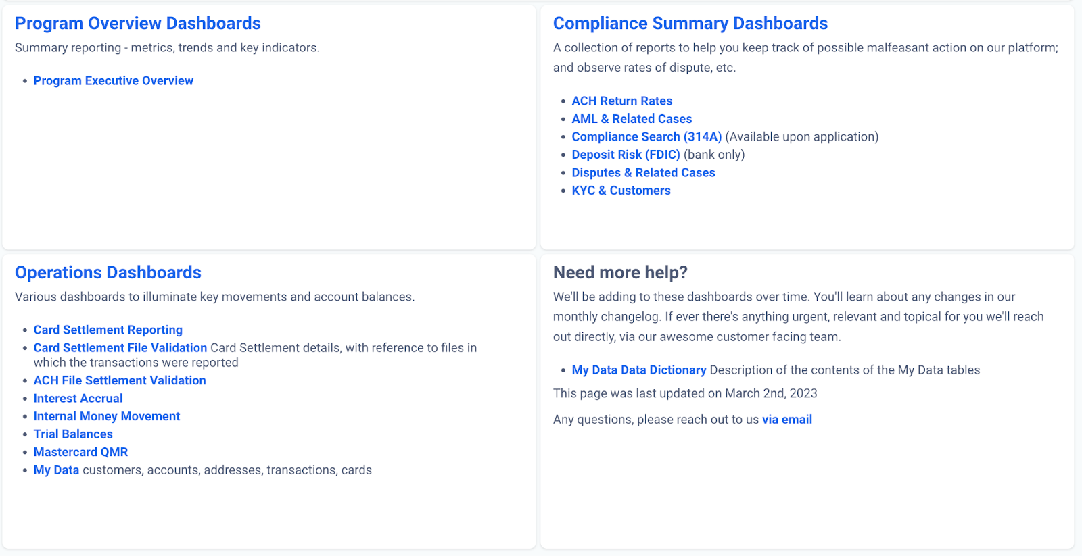
Task: Select the Compliance Search (314A) link
Action: (x=646, y=137)
